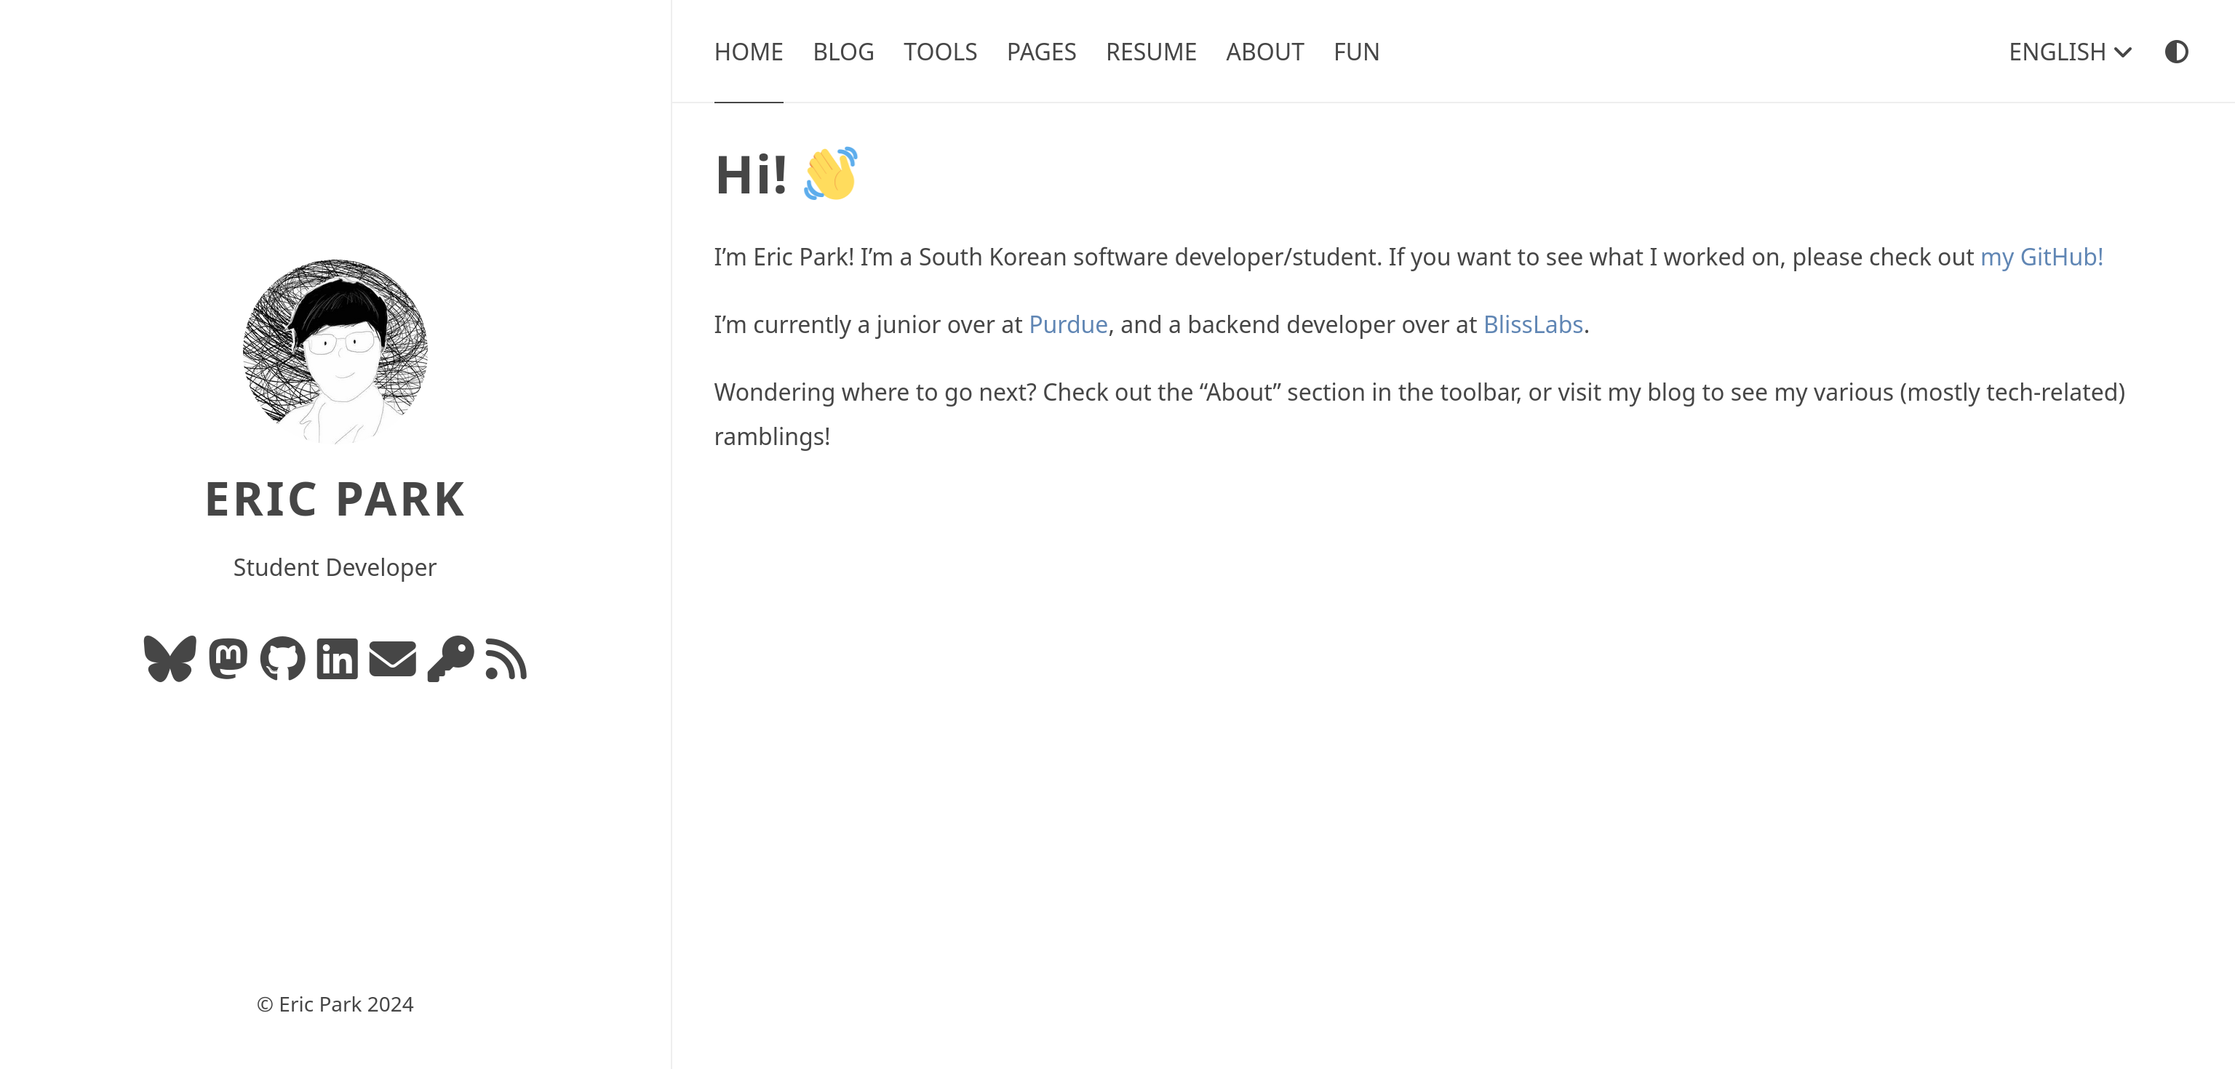Open the RESUME nav item

pyautogui.click(x=1152, y=52)
